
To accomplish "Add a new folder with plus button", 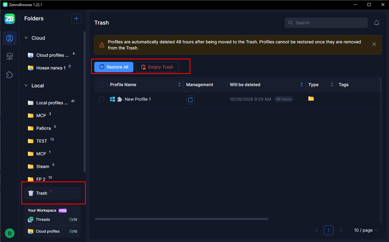I will (76, 18).
